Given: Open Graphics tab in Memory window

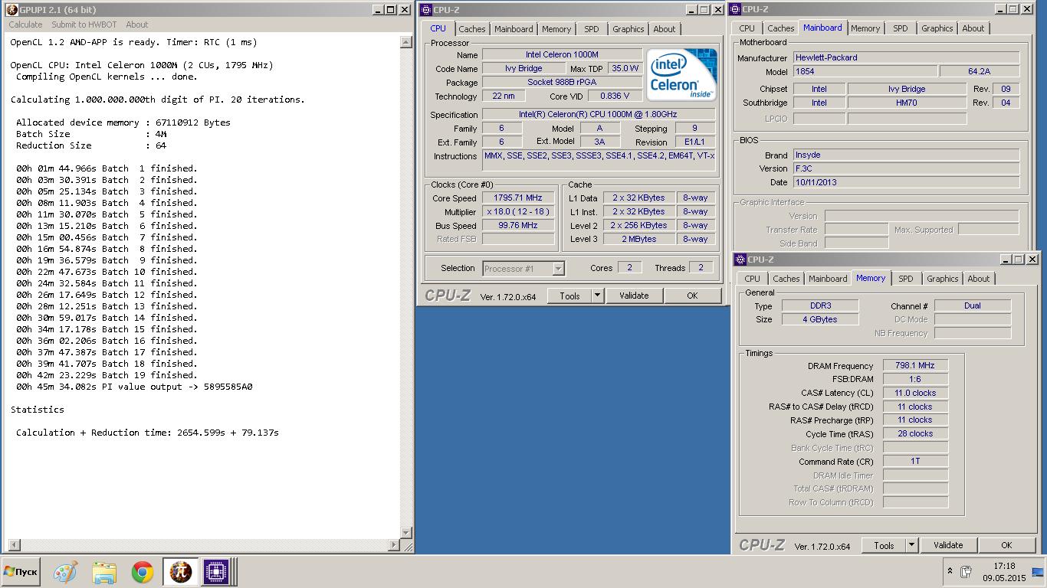Looking at the screenshot, I should tap(943, 279).
